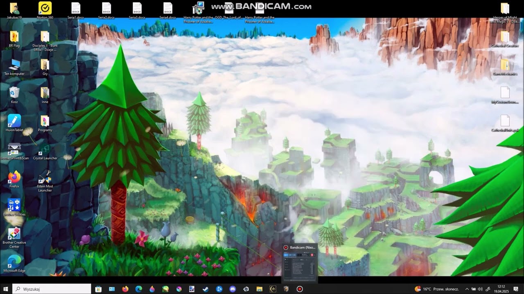The width and height of the screenshot is (524, 294).
Task: Select the Seria2.docx document
Action: pos(106,10)
